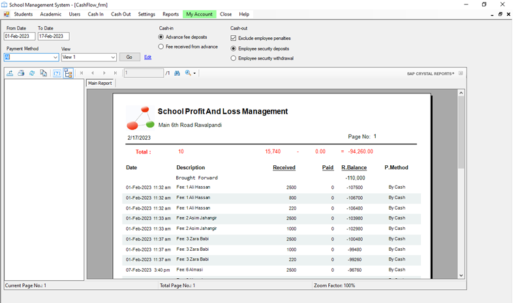Open the Settings menu
This screenshot has height=303, width=522.
[146, 14]
